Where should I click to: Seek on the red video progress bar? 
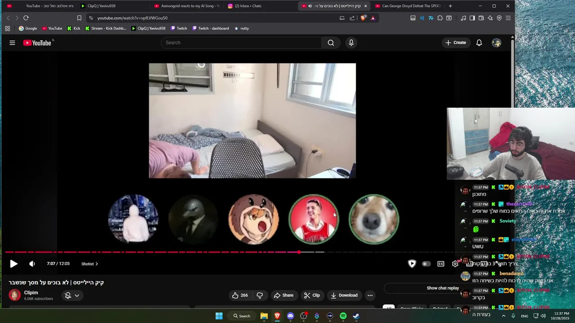pos(152,252)
